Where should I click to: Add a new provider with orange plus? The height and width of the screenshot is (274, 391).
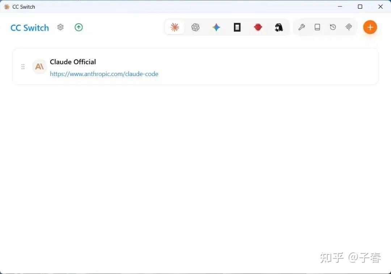[370, 27]
